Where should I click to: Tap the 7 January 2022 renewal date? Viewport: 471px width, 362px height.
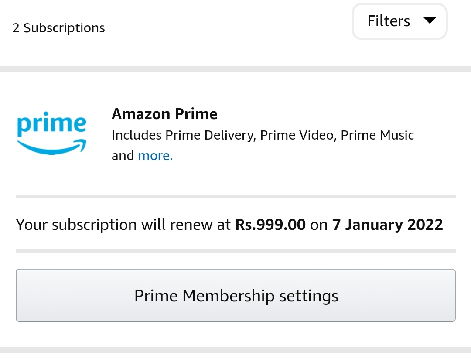coord(387,225)
